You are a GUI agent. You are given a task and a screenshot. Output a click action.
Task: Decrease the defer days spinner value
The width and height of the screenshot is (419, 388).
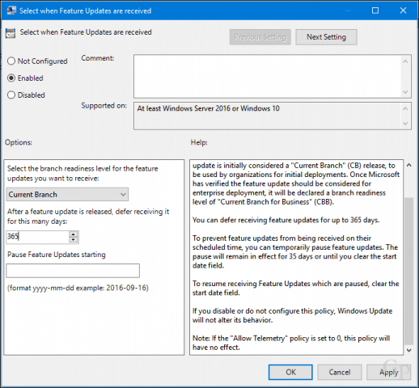[74, 240]
